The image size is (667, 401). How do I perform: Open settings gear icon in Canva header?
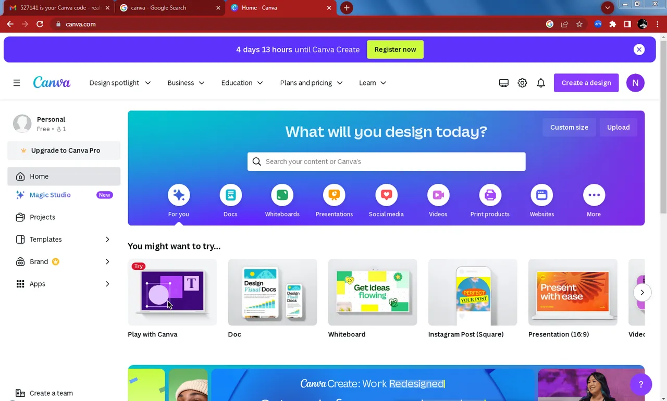(522, 83)
